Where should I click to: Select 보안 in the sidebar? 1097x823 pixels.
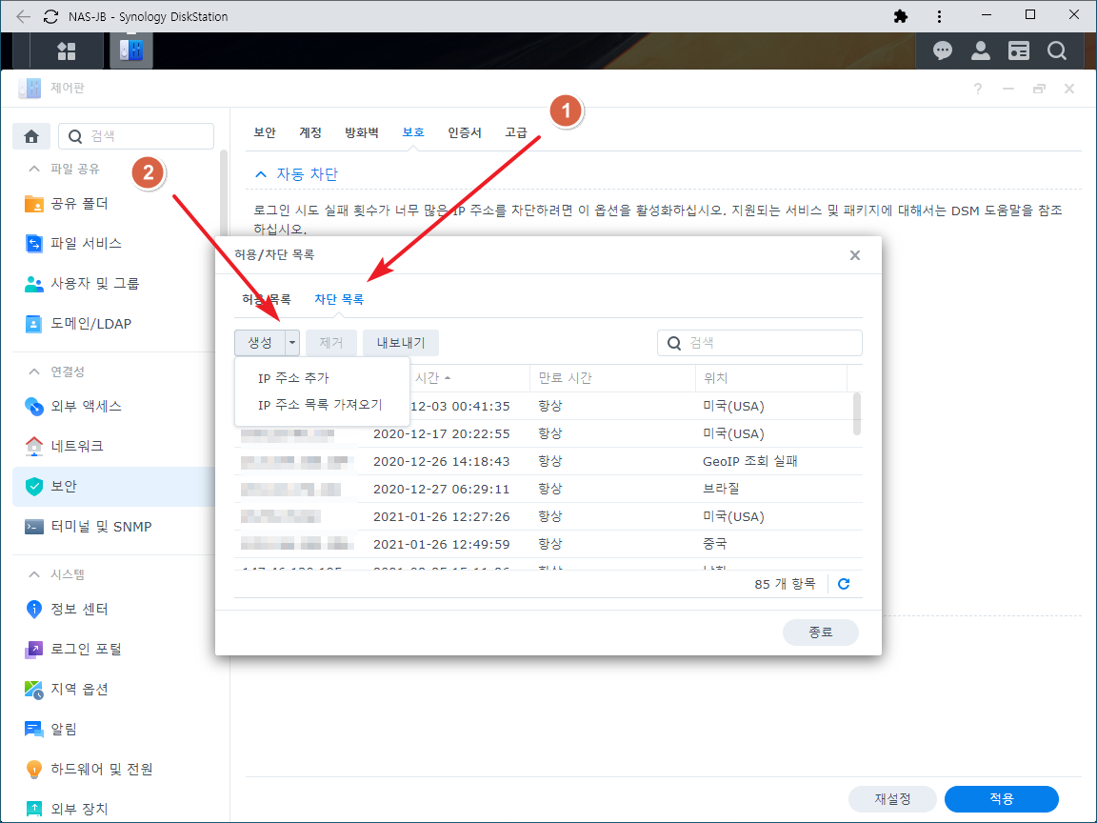114,487
